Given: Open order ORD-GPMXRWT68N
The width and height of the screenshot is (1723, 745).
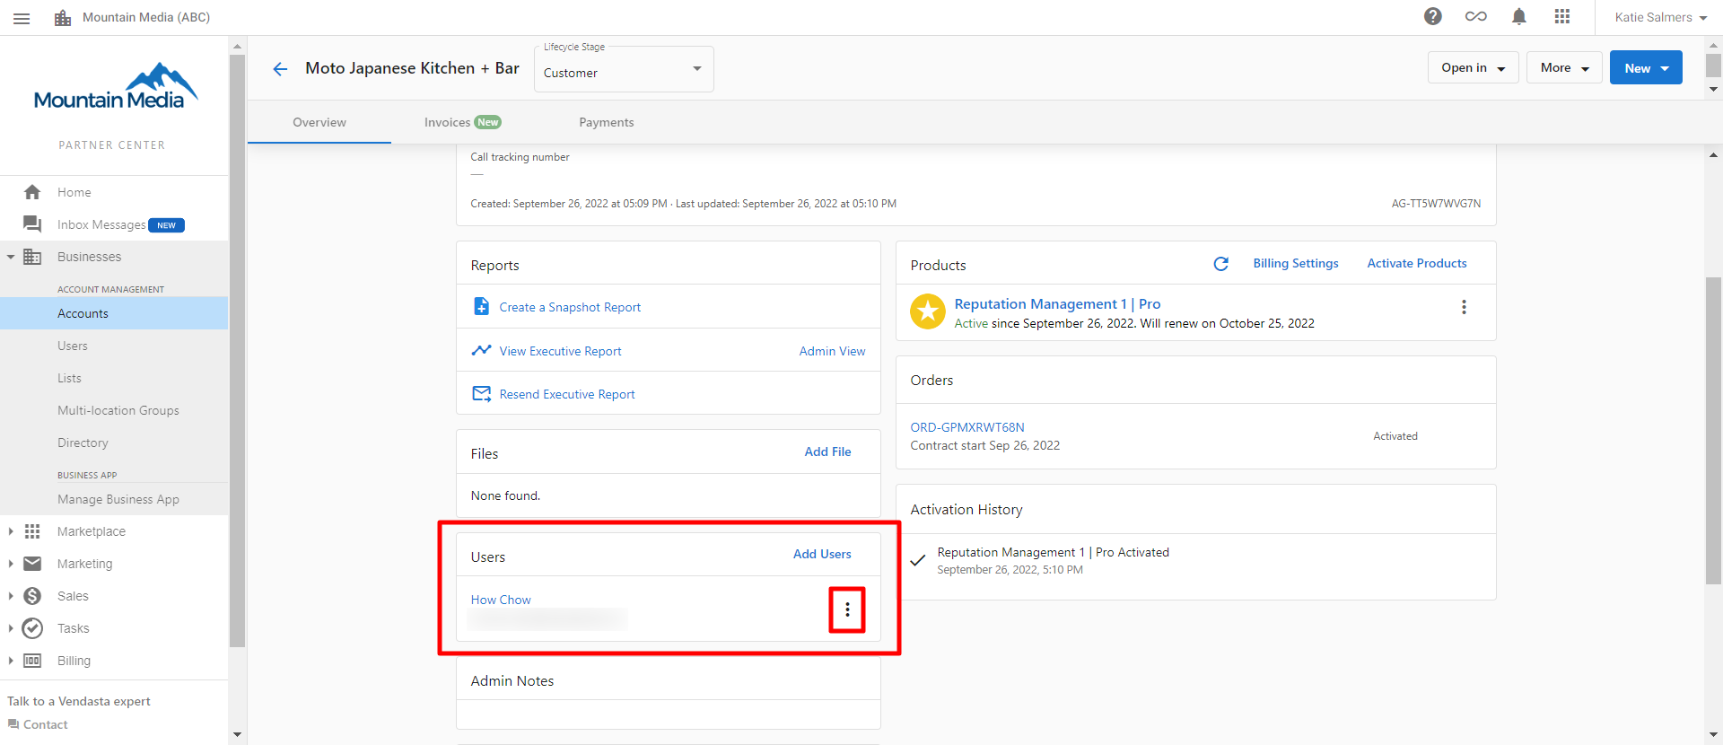Looking at the screenshot, I should 967,427.
